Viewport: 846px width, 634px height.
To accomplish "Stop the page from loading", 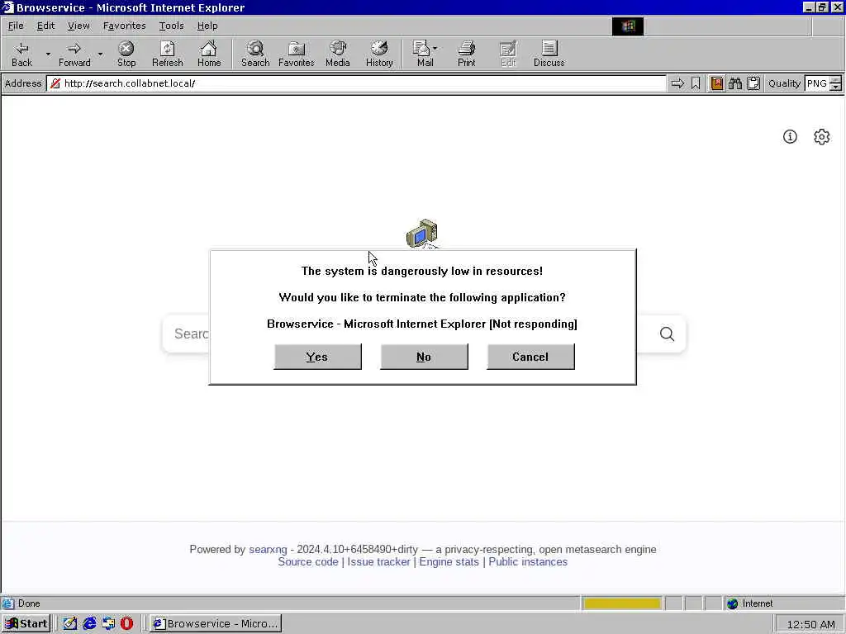I will click(x=126, y=54).
